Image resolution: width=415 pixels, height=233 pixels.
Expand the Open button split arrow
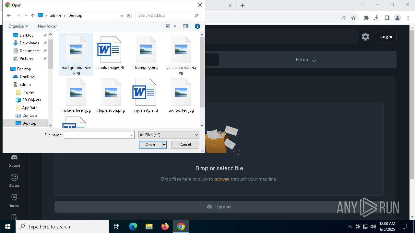164,145
